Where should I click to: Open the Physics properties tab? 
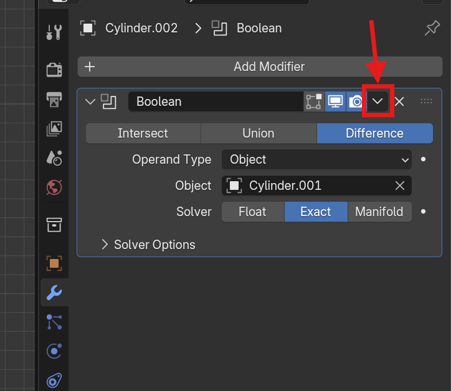pyautogui.click(x=54, y=351)
